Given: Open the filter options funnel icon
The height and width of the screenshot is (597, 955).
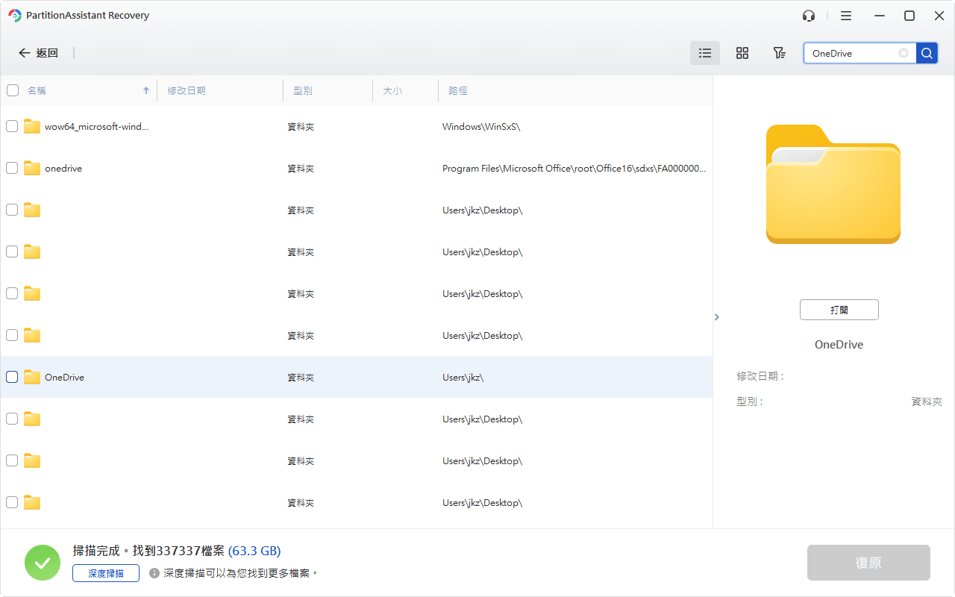Looking at the screenshot, I should click(x=779, y=53).
